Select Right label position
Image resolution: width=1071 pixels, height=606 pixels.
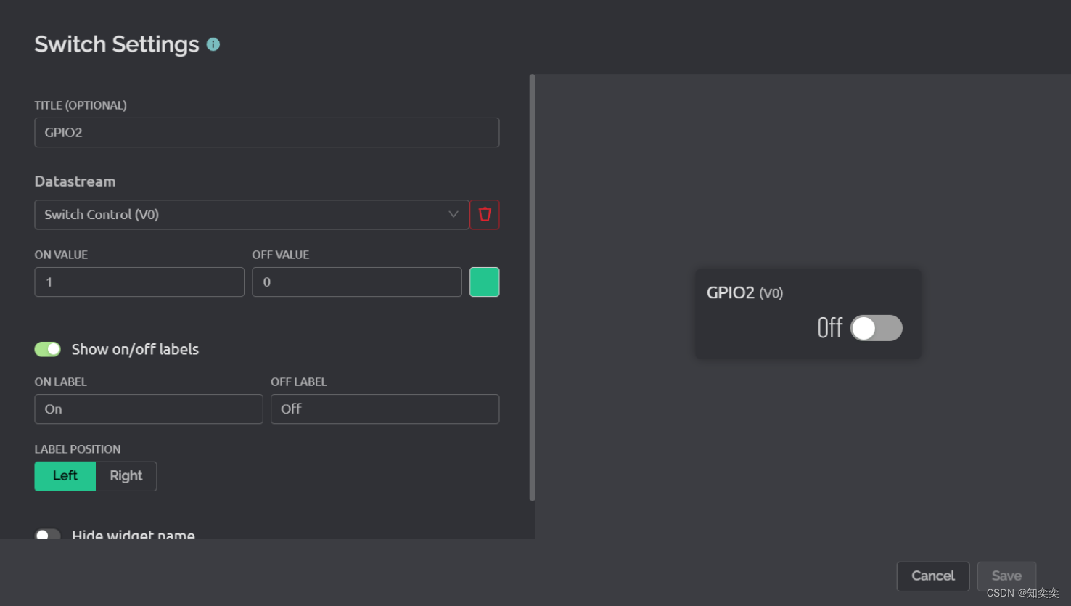tap(126, 476)
